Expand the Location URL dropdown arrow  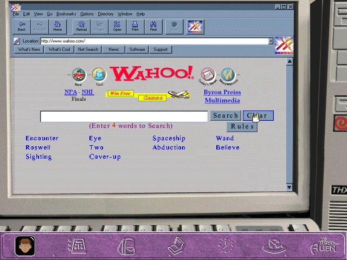pos(271,41)
